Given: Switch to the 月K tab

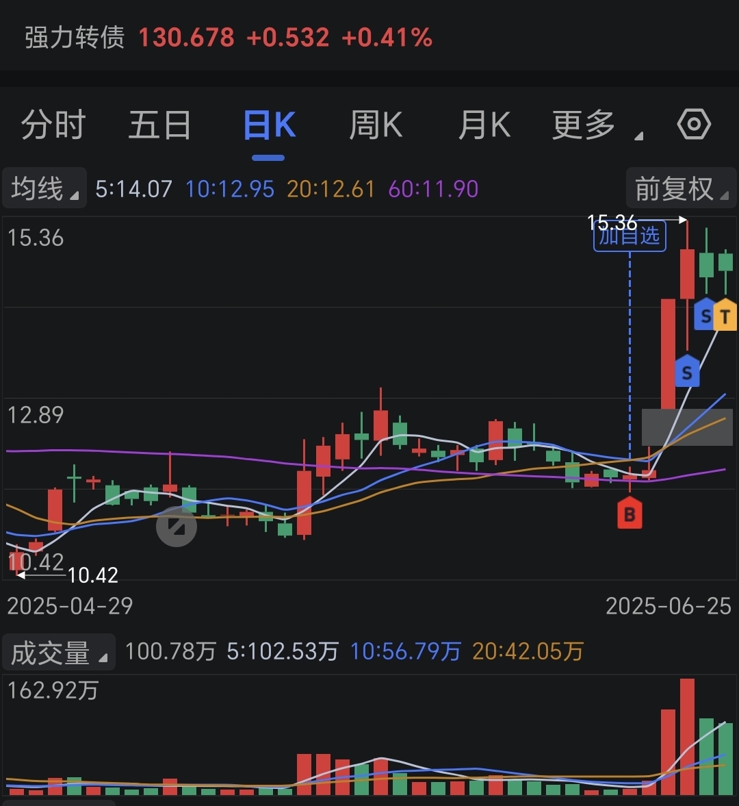Looking at the screenshot, I should click(x=484, y=125).
